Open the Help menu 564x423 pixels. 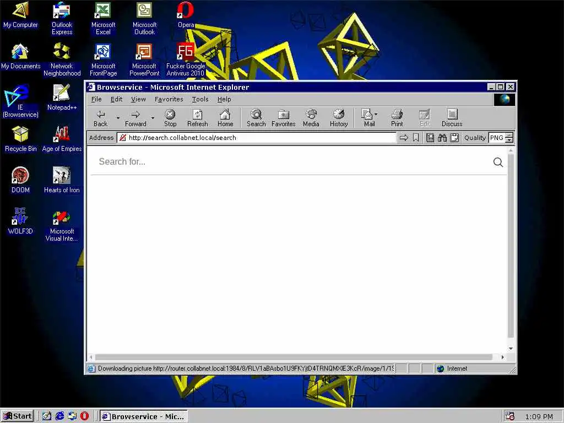tap(224, 99)
